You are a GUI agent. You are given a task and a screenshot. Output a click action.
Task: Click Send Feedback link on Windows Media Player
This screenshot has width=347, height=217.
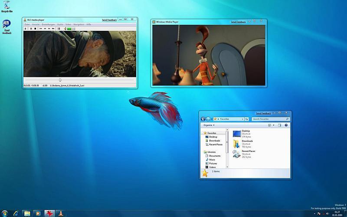pos(238,22)
